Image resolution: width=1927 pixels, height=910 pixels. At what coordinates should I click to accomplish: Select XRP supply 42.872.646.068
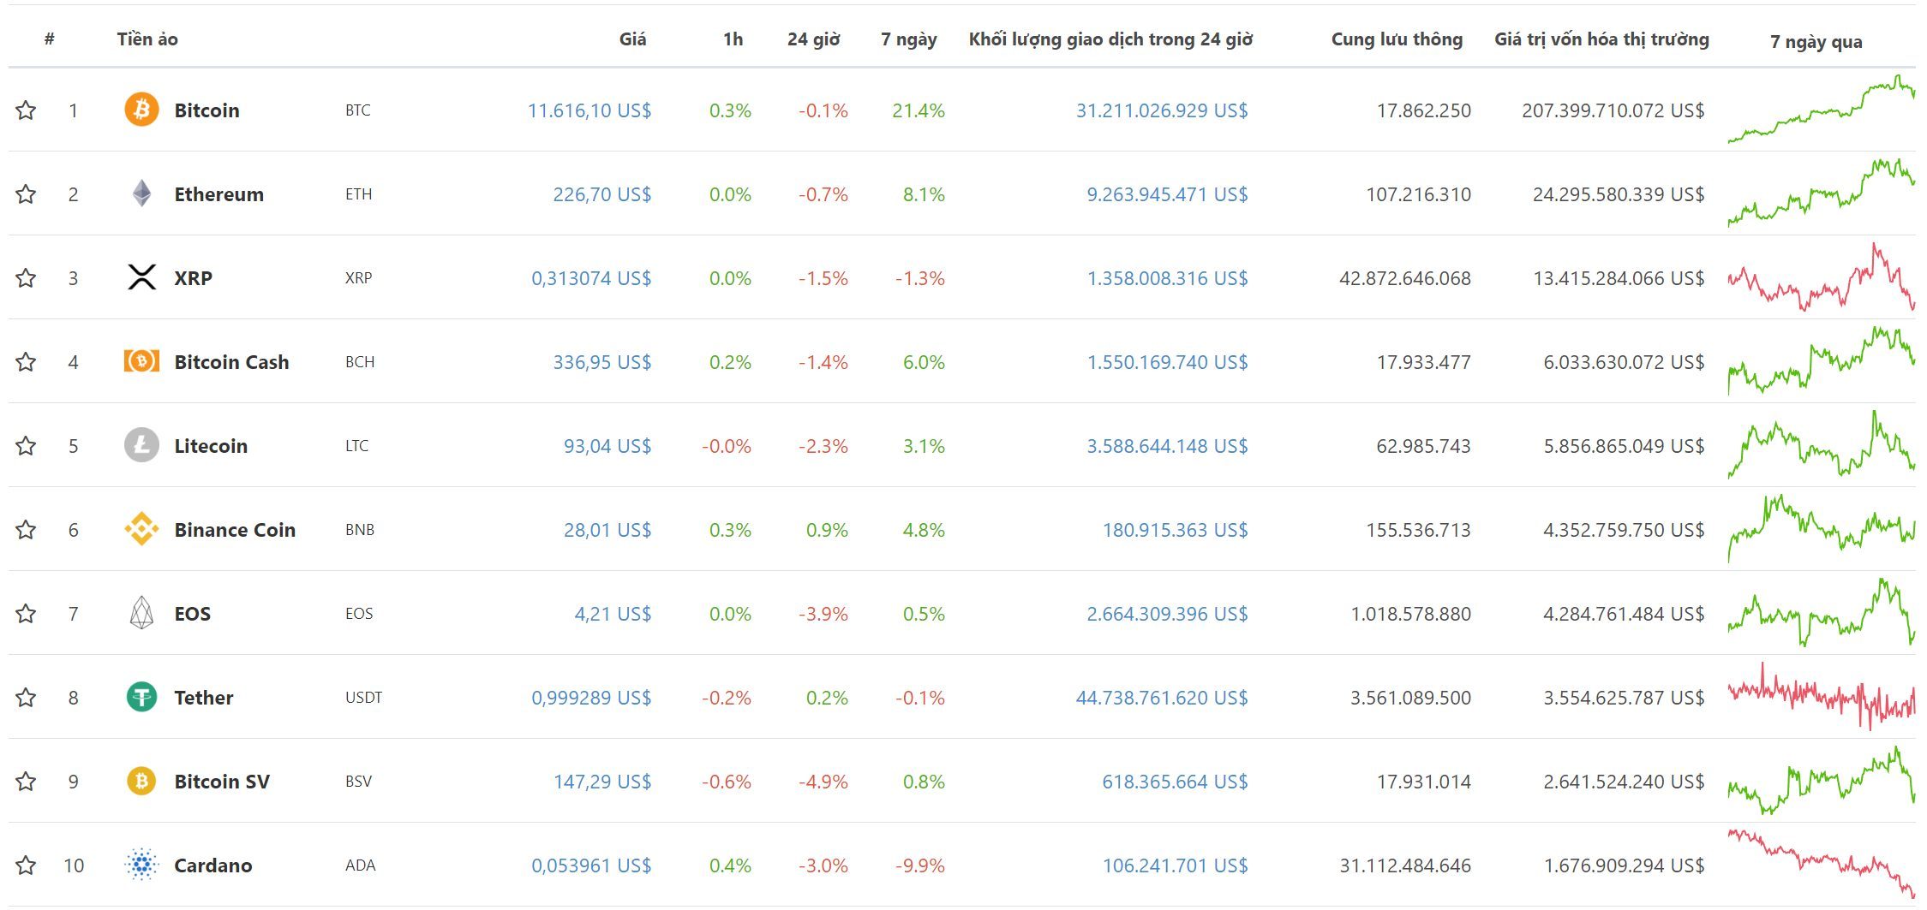pos(1404,277)
